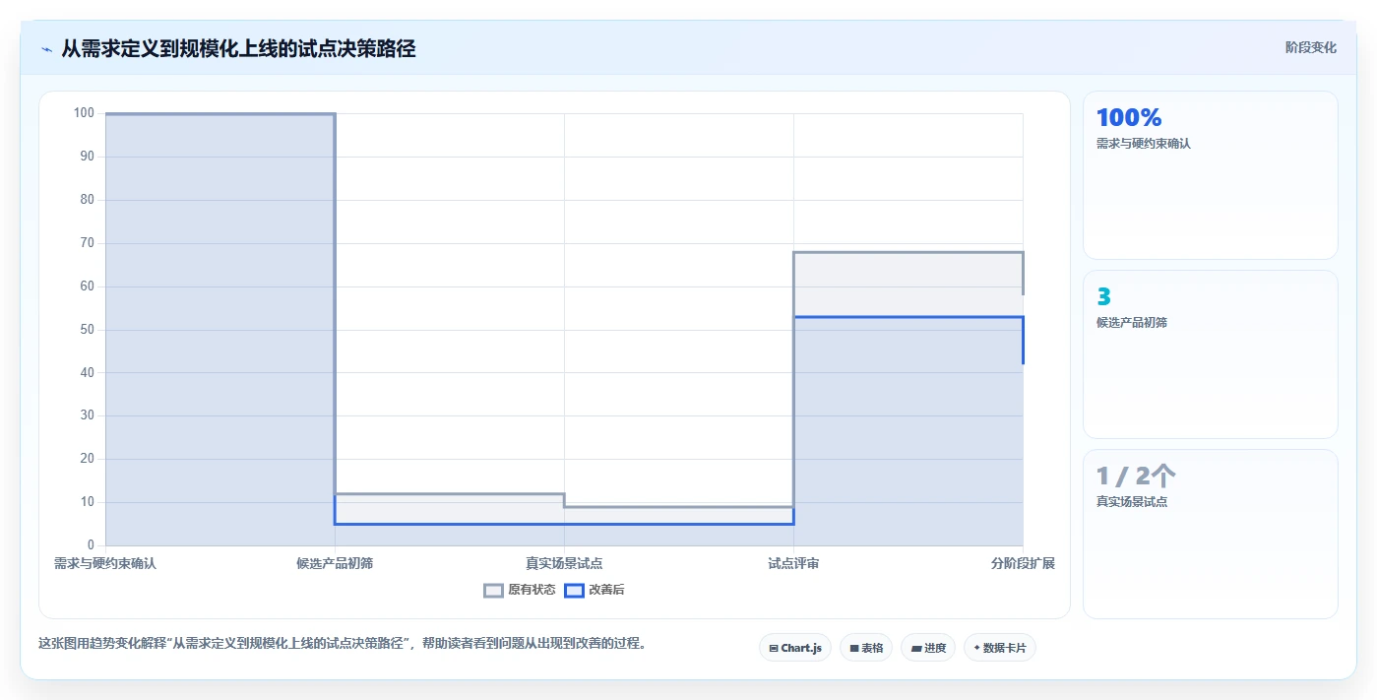Click the y-axis value 10
1377x700 pixels.
88,502
